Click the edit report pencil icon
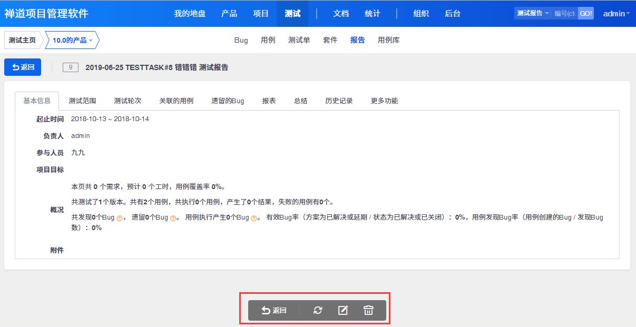This screenshot has width=636, height=327. [x=343, y=310]
